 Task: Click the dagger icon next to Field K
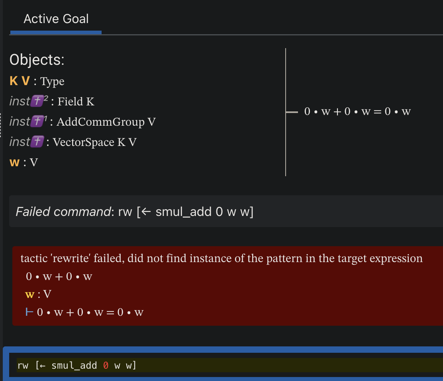(x=37, y=101)
